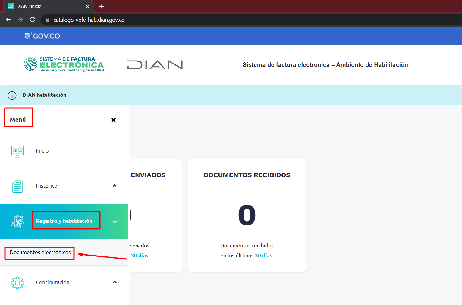
Task: Select Documentos electrónicos submenu entry
Action: click(x=40, y=252)
